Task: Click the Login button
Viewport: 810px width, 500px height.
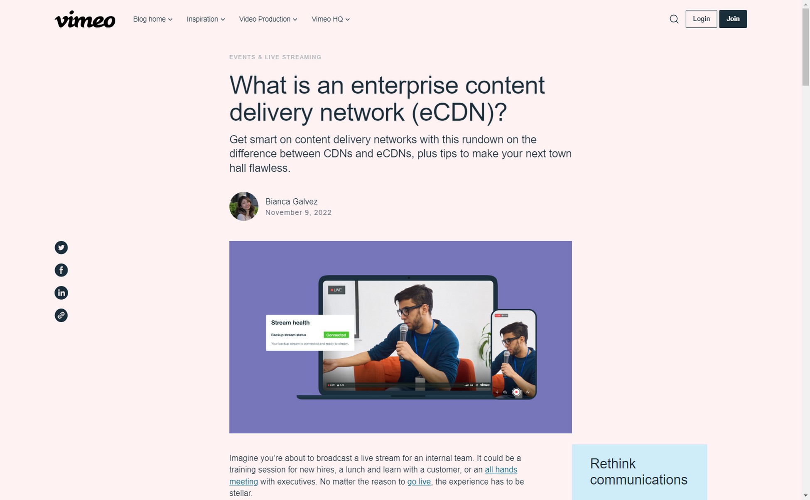Action: coord(701,18)
